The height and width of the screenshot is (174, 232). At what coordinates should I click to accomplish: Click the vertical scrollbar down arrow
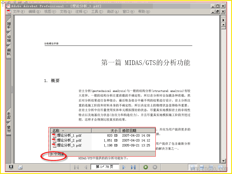click(x=223, y=161)
